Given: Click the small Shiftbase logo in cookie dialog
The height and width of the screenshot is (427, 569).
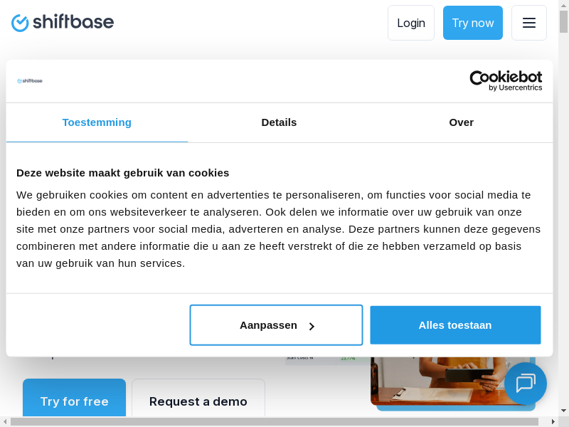Looking at the screenshot, I should [30, 81].
